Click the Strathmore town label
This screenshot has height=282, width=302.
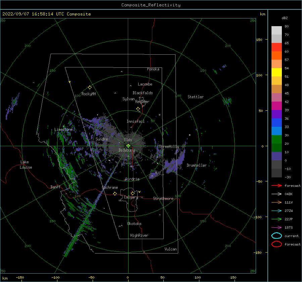163,199
